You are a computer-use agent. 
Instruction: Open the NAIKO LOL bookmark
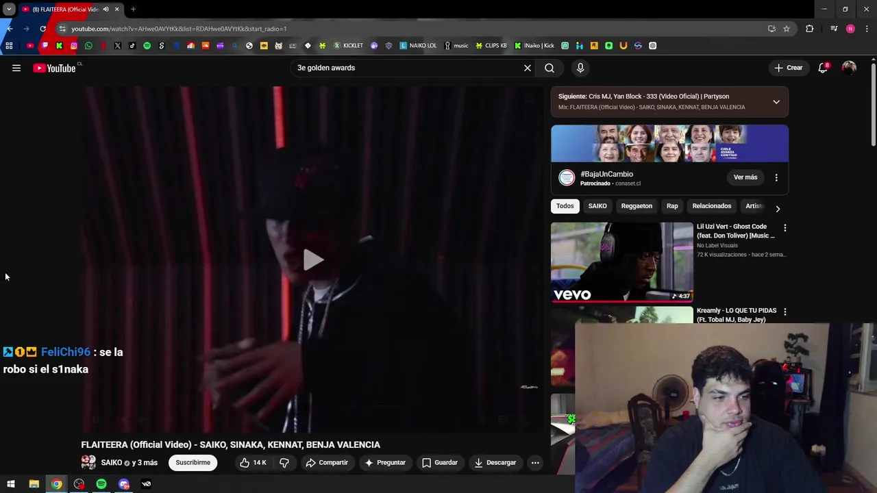coord(418,46)
